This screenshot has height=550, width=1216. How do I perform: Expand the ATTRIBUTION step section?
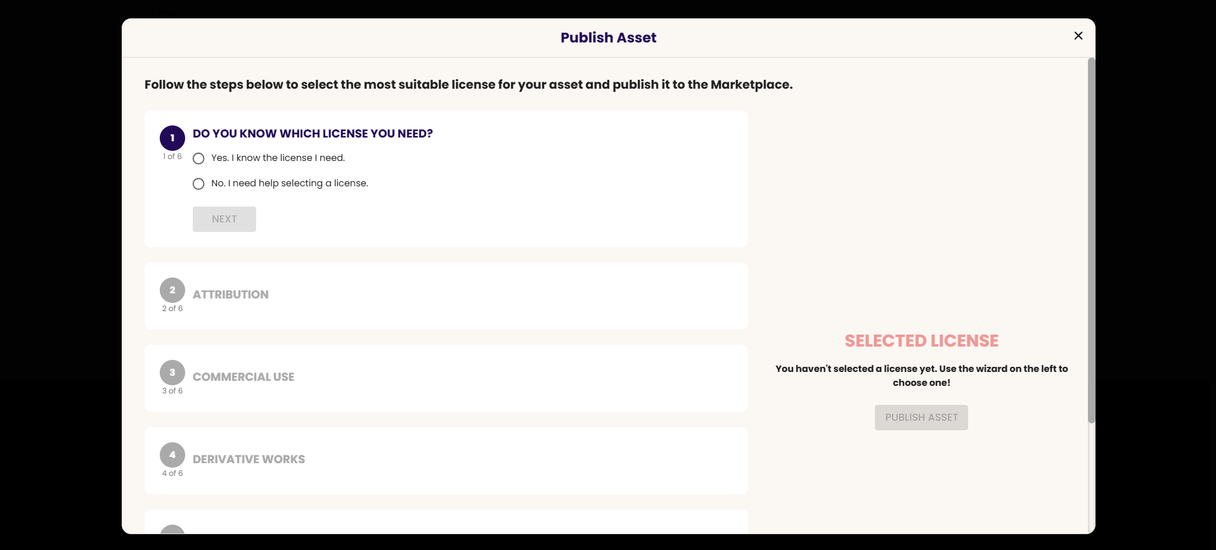pos(231,295)
